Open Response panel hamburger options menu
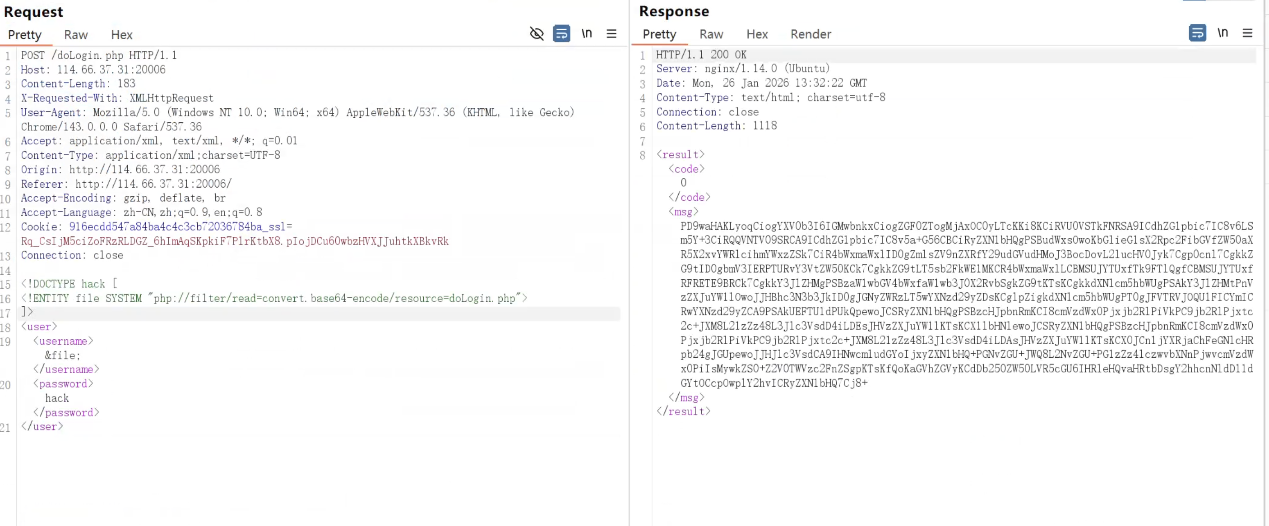 1247,33
